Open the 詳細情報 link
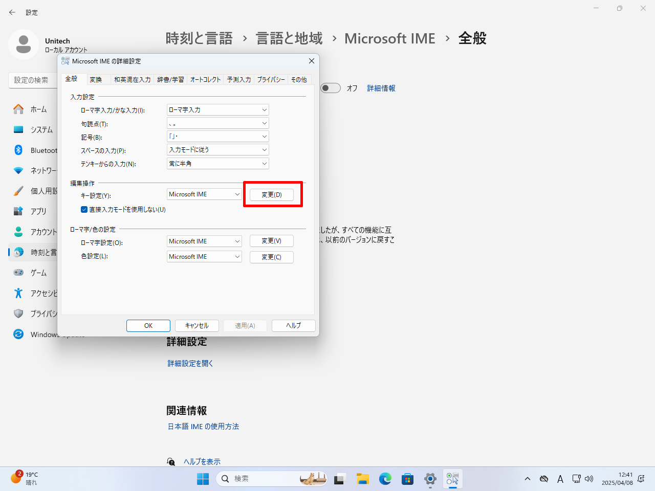 click(381, 88)
